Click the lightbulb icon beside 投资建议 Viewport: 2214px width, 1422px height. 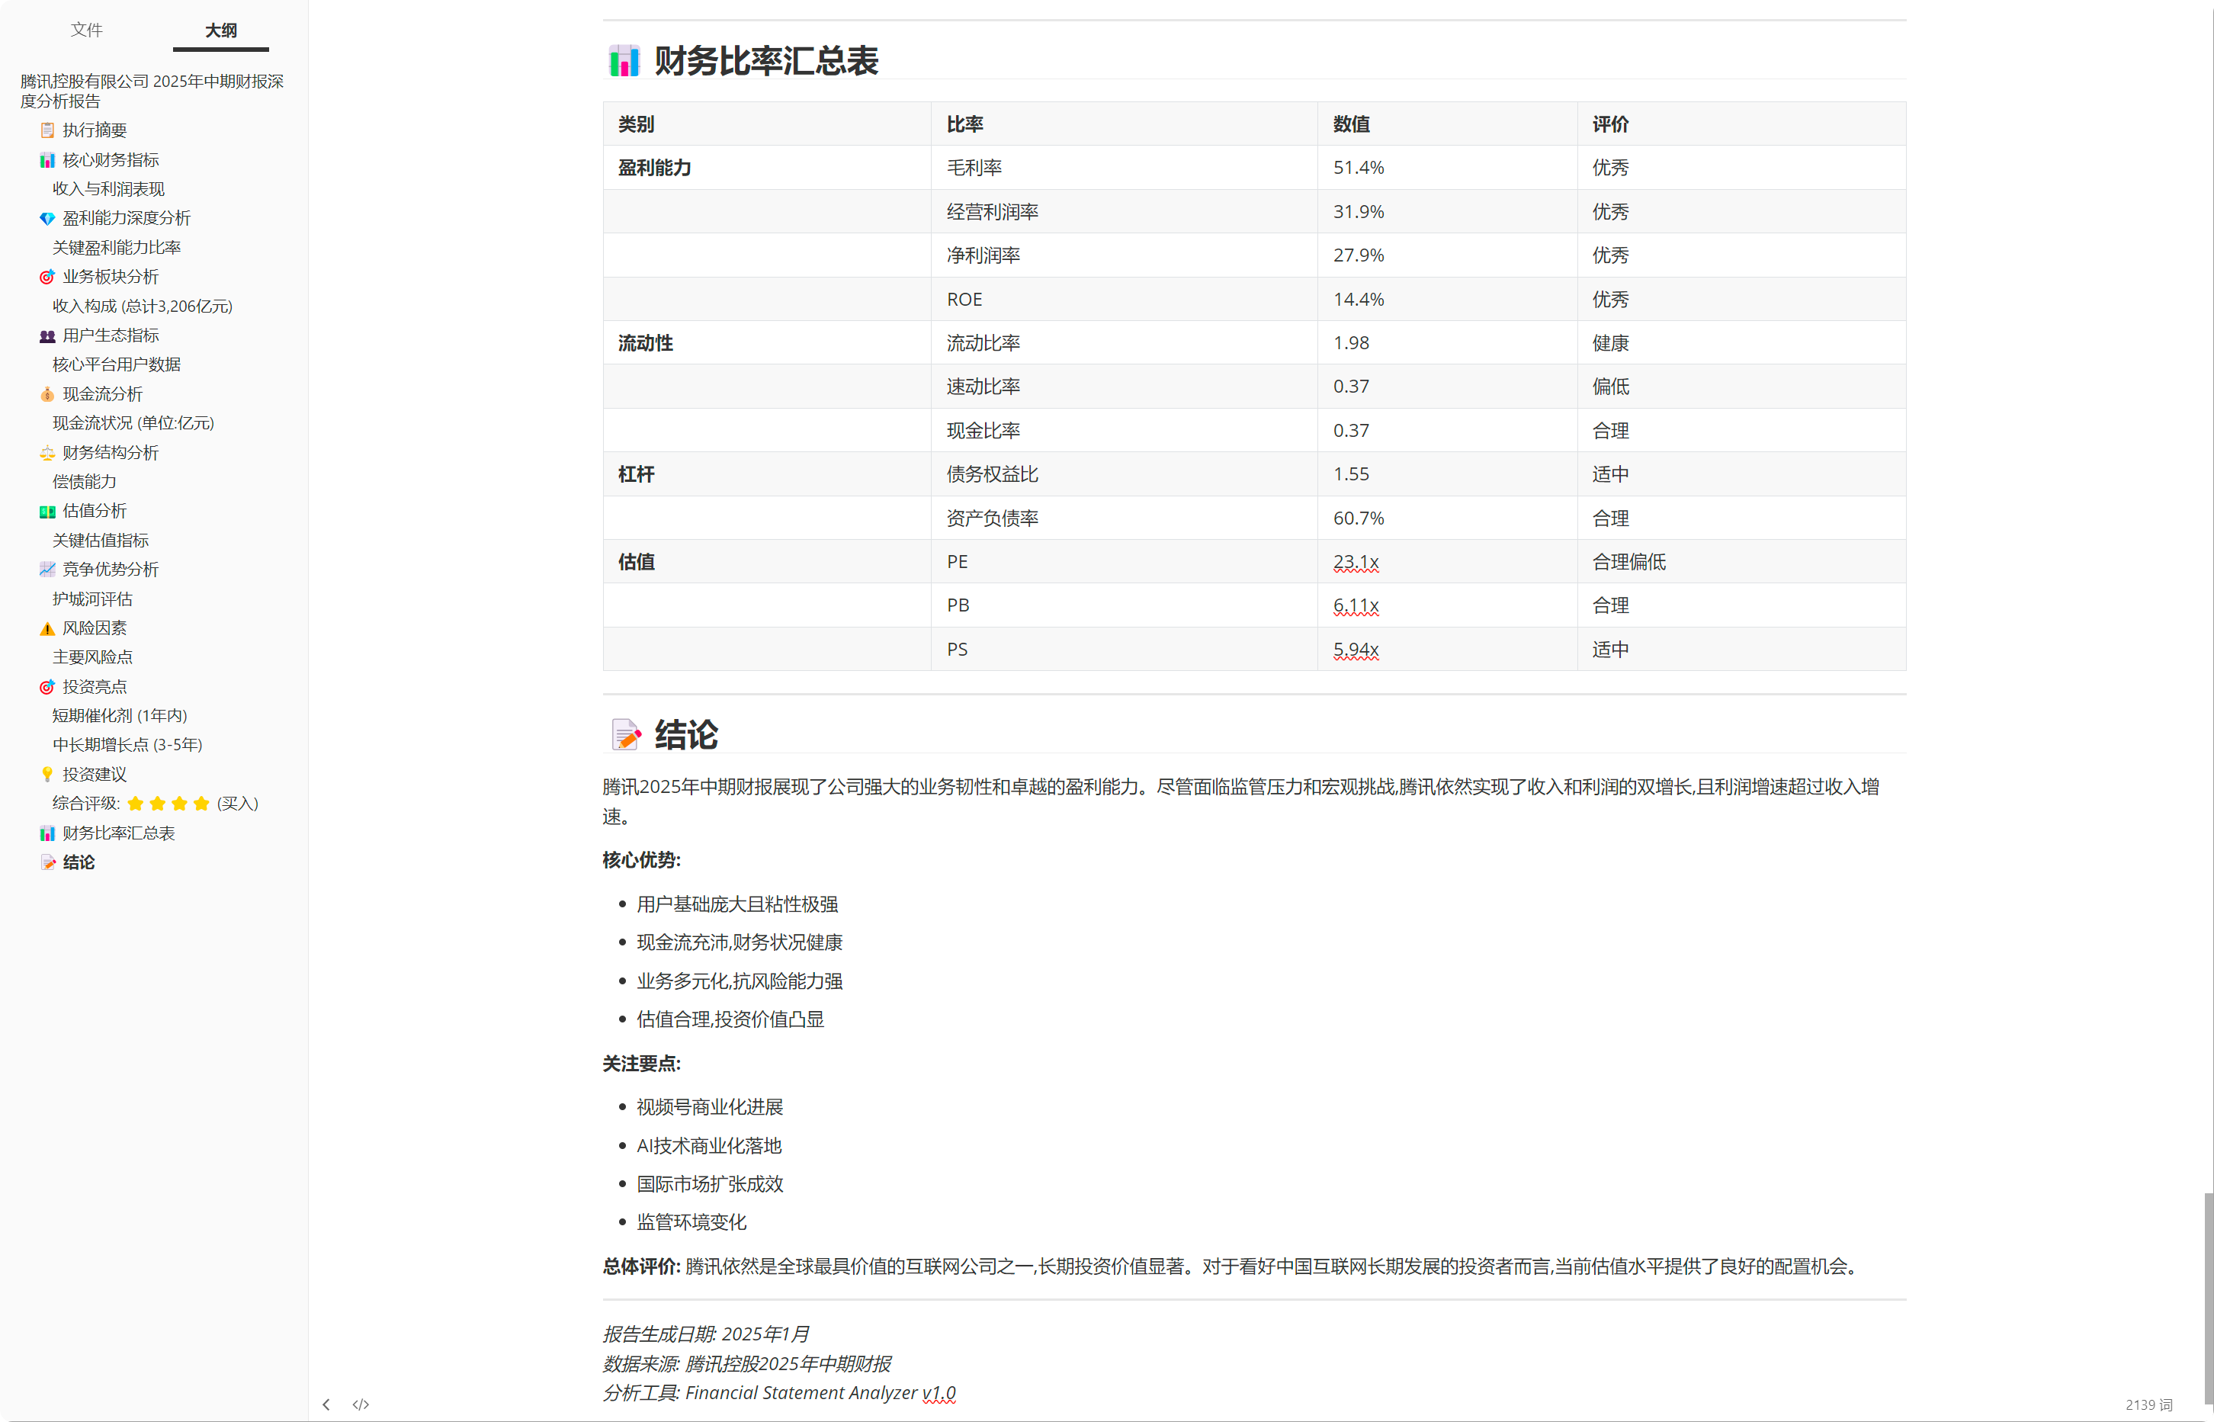pyautogui.click(x=47, y=774)
